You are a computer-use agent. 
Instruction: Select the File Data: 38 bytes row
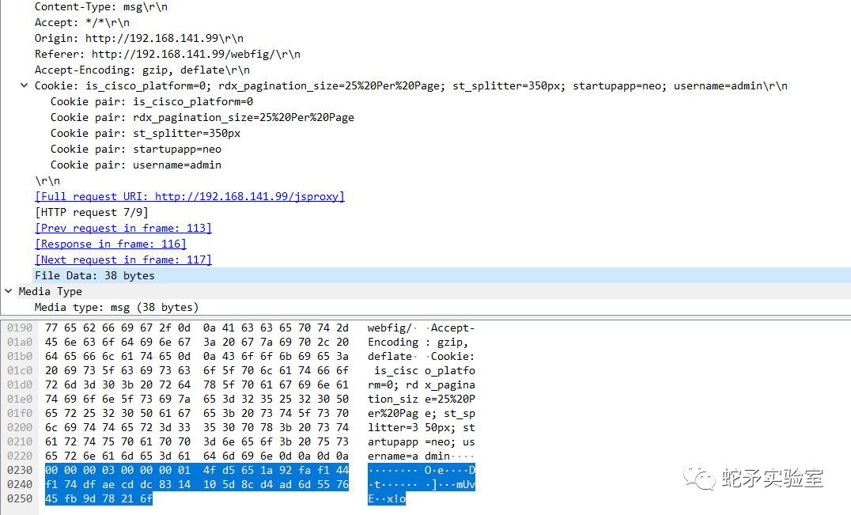(441, 275)
